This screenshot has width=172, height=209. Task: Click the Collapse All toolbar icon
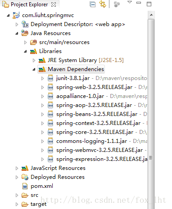tap(93, 4)
